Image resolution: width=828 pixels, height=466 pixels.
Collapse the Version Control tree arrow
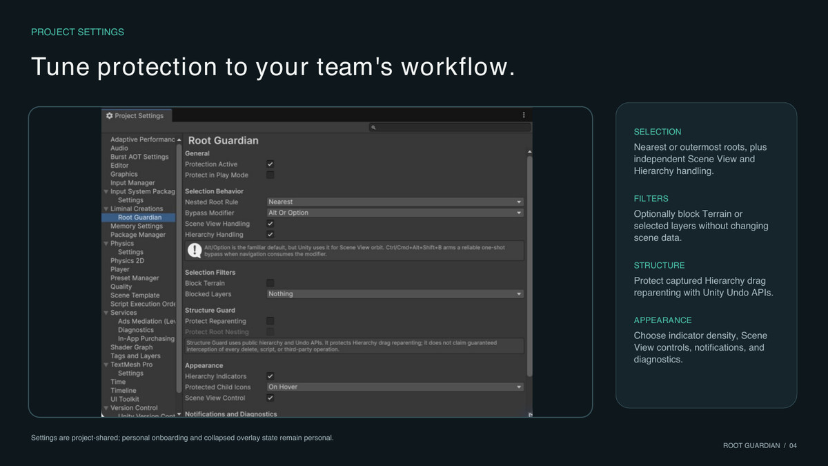(106, 408)
